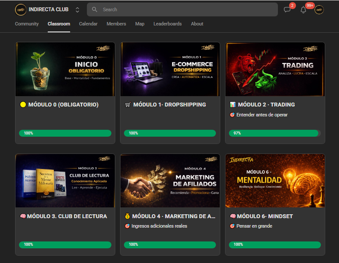Click the 97% progress bar of Trading
Viewport: 339px width, 263px height.
click(275, 133)
